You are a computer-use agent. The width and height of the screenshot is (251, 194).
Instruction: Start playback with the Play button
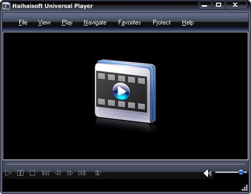[8, 173]
